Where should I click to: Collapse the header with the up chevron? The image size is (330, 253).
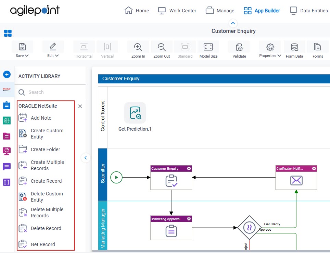point(233,23)
